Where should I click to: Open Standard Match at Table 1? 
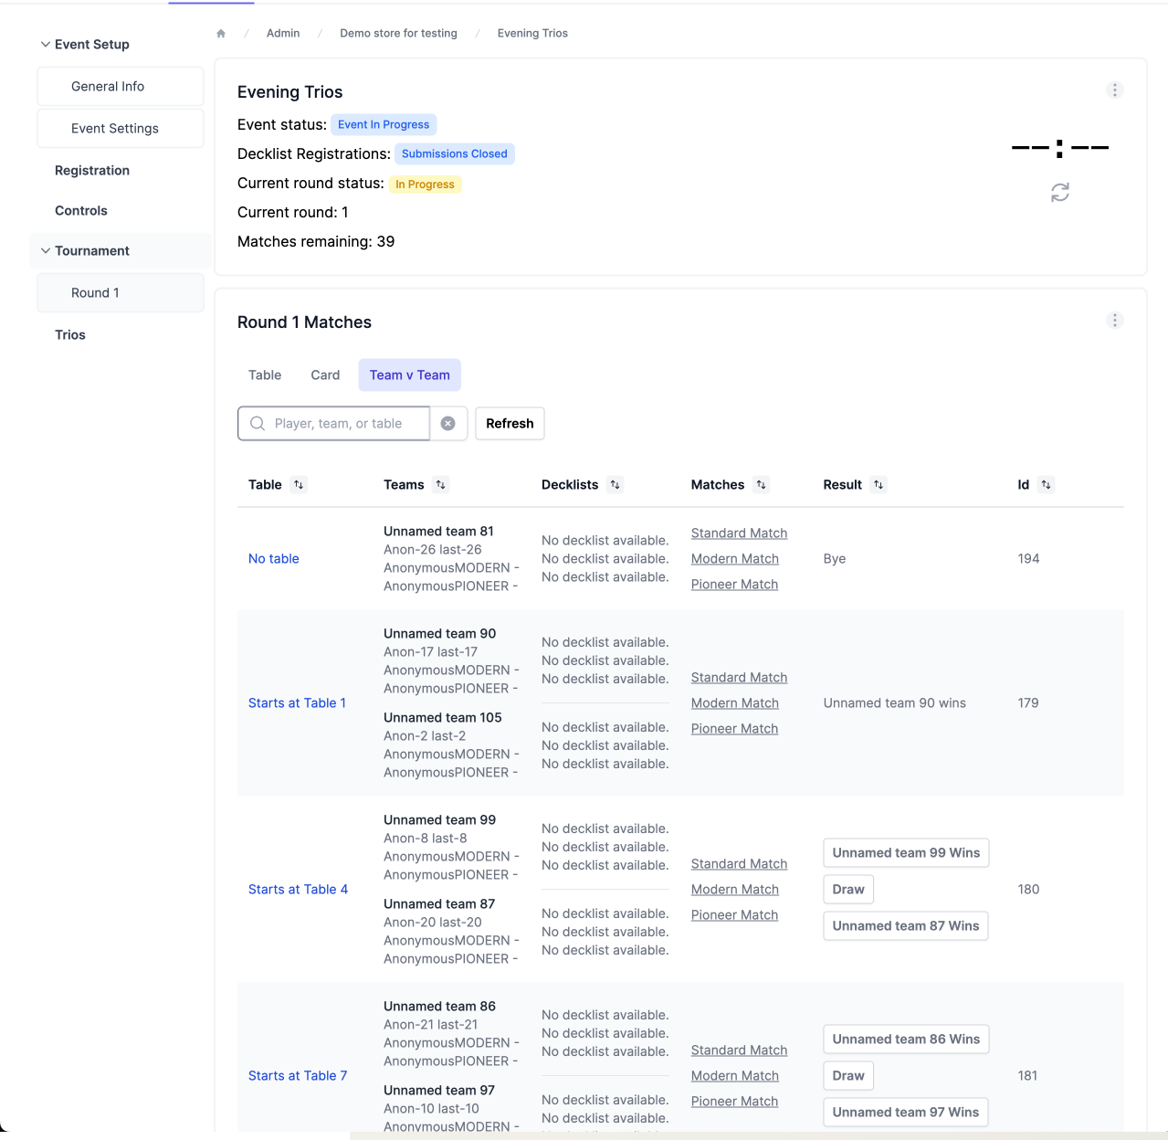(739, 678)
